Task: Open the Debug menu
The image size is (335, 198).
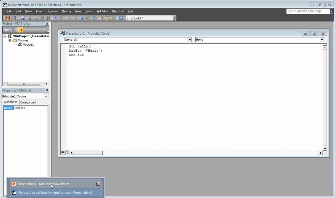Action: [x=66, y=11]
